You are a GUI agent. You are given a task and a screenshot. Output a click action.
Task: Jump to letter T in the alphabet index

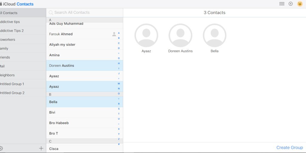pos(119,114)
